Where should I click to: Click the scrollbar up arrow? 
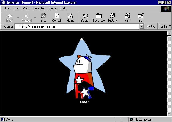coord(169,33)
